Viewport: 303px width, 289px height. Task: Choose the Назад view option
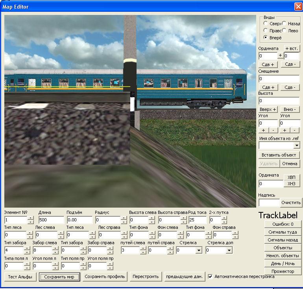pyautogui.click(x=285, y=24)
